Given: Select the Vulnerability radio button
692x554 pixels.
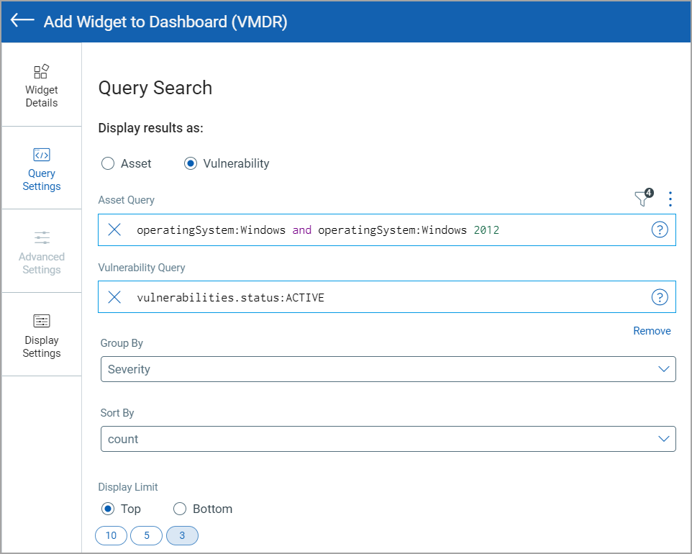Looking at the screenshot, I should [191, 163].
